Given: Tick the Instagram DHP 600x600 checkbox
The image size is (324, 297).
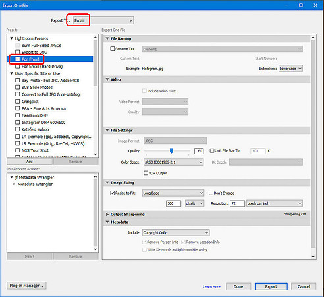Looking at the screenshot, I should tap(18, 122).
